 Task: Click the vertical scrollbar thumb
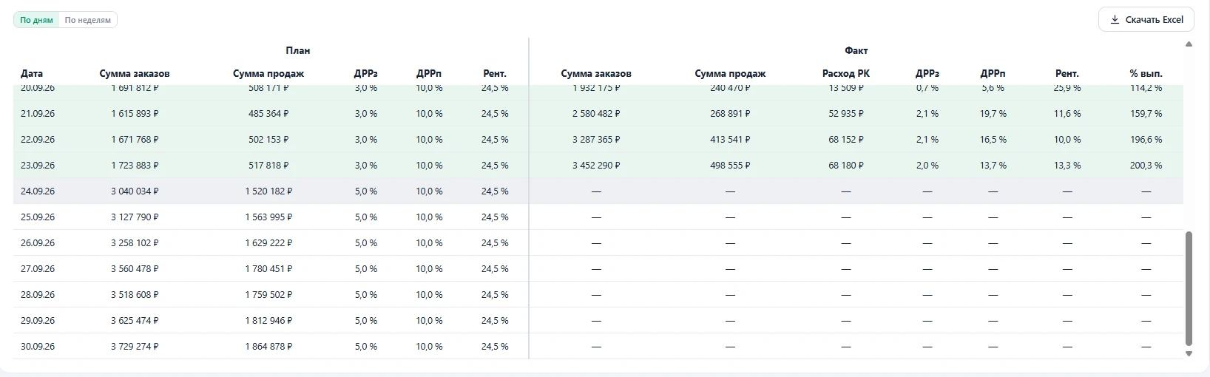(1189, 288)
